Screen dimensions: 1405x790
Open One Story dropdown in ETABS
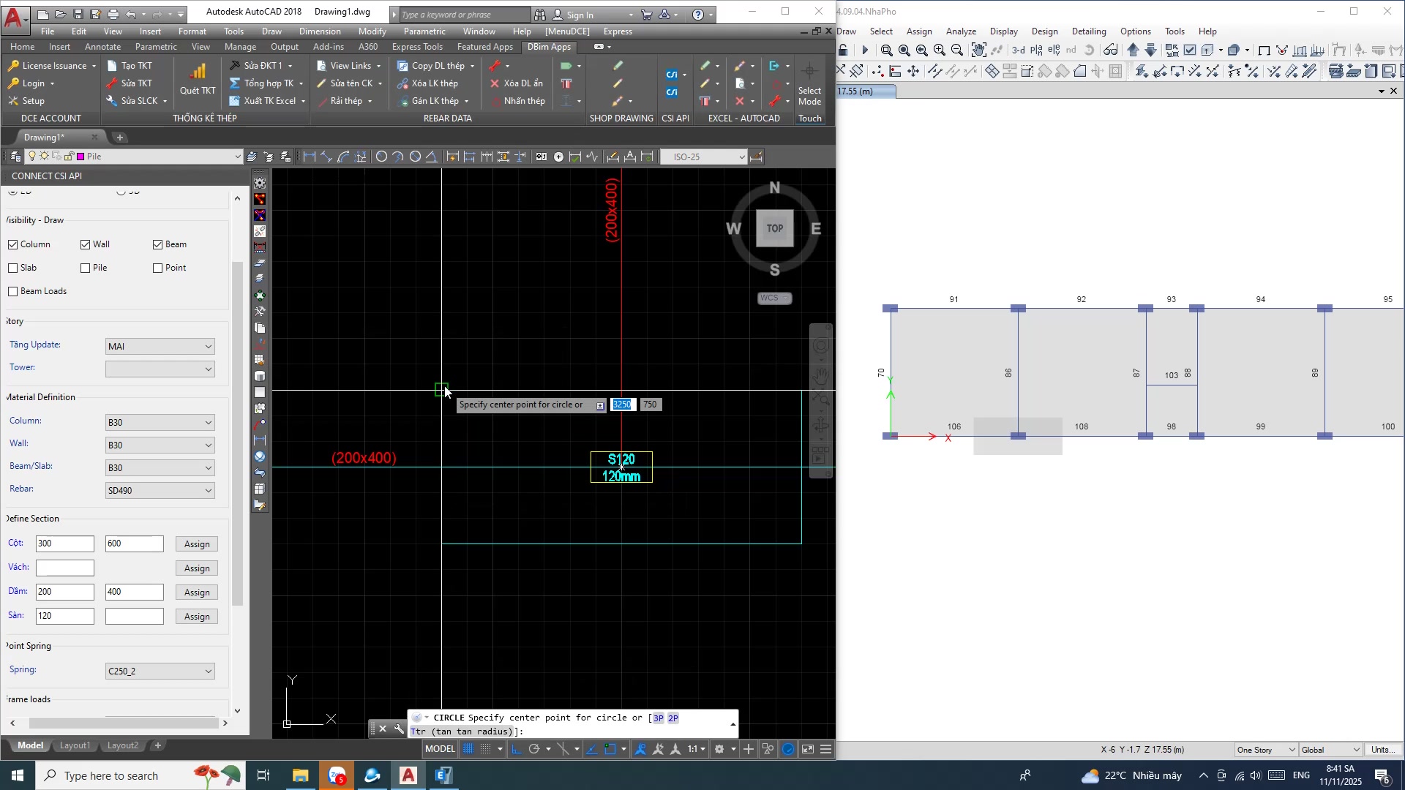(x=1265, y=750)
